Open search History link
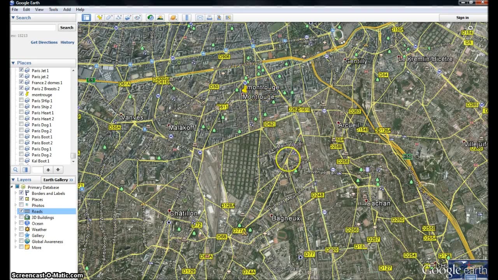 click(67, 42)
